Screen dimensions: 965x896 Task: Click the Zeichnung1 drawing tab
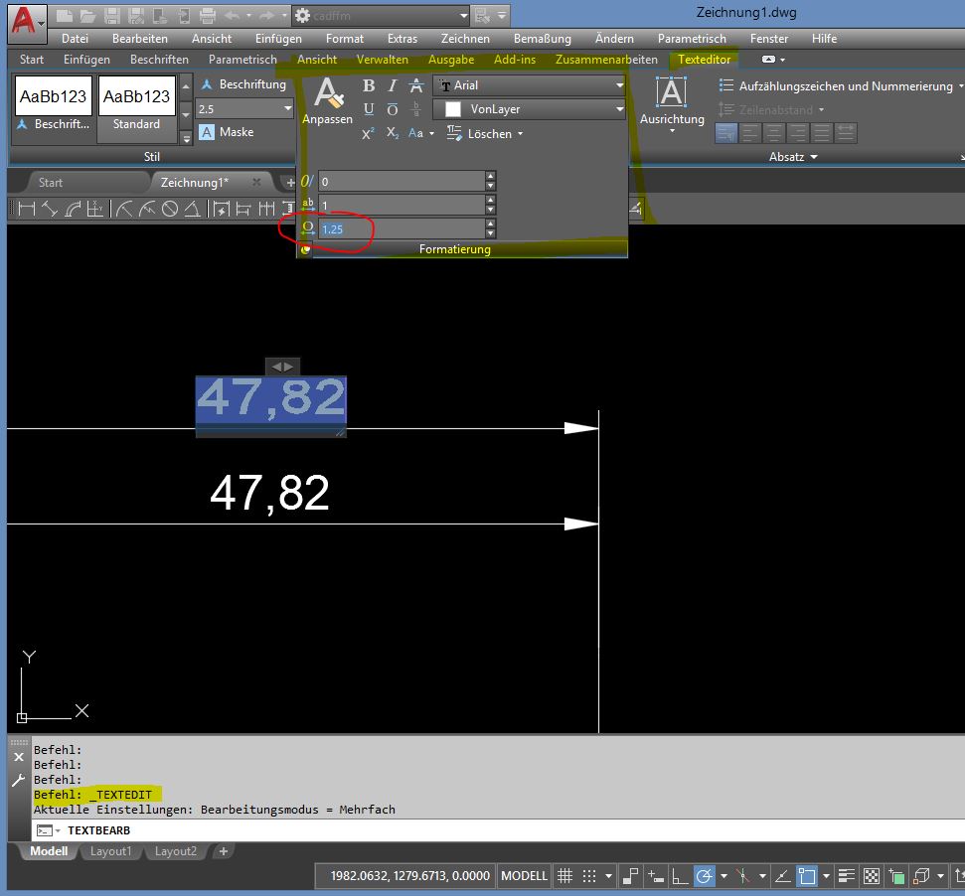coord(195,183)
